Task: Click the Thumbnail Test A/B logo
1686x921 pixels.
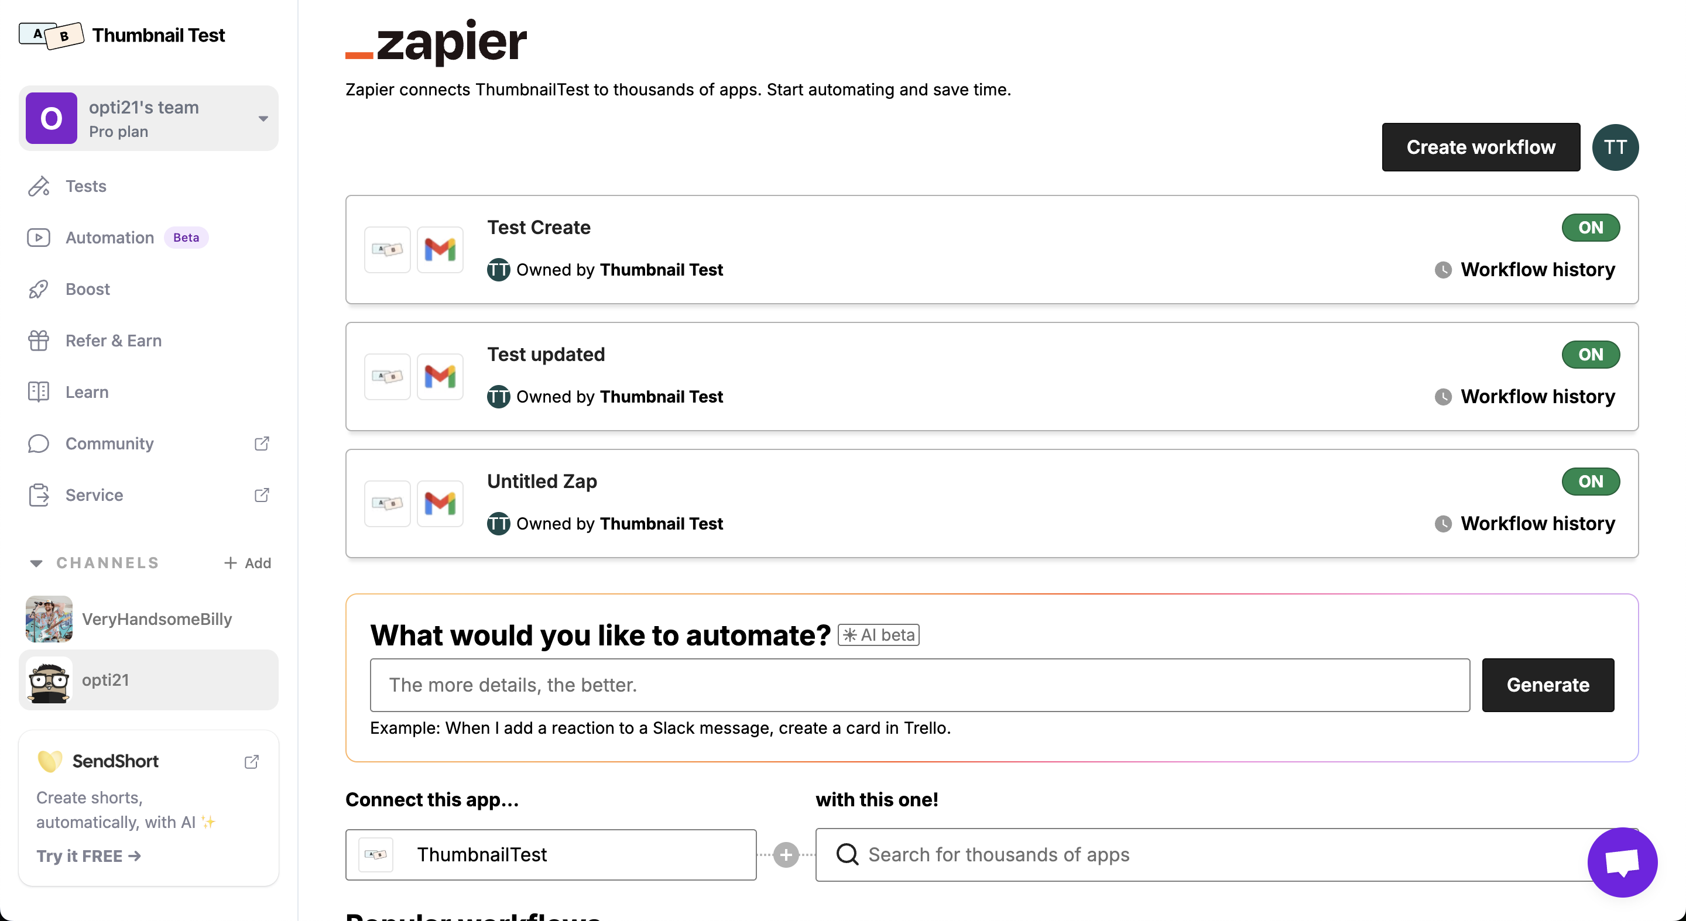Action: click(x=51, y=35)
